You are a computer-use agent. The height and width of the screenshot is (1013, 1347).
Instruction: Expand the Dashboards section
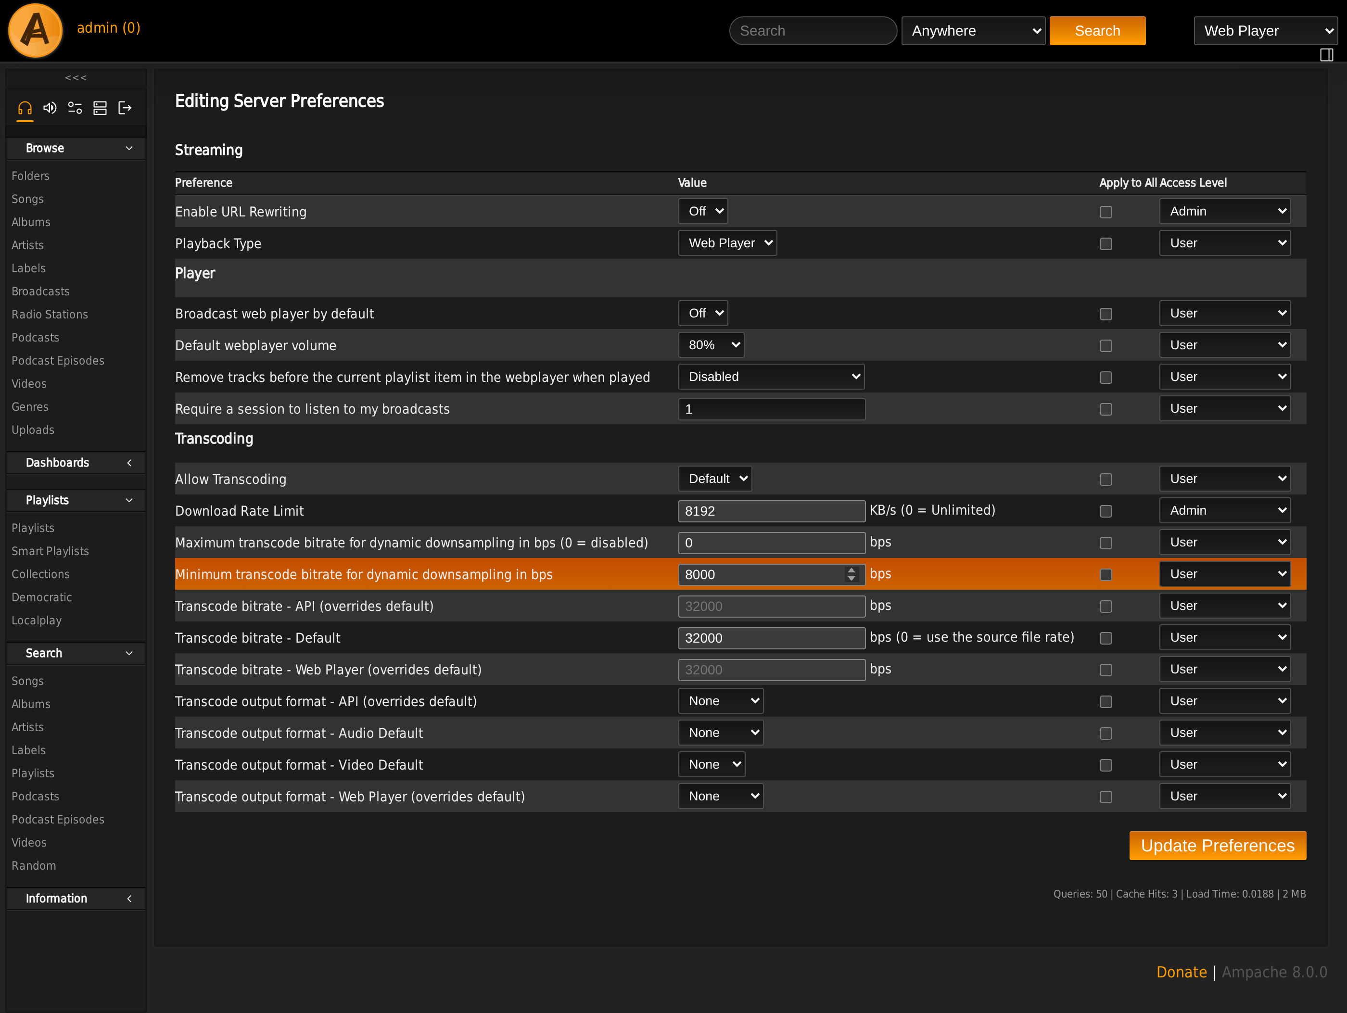76,463
